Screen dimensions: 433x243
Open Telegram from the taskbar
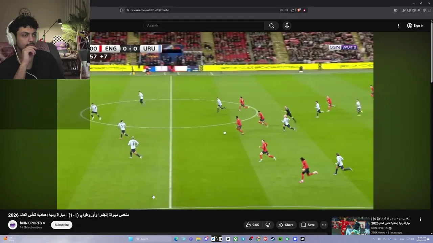243,239
